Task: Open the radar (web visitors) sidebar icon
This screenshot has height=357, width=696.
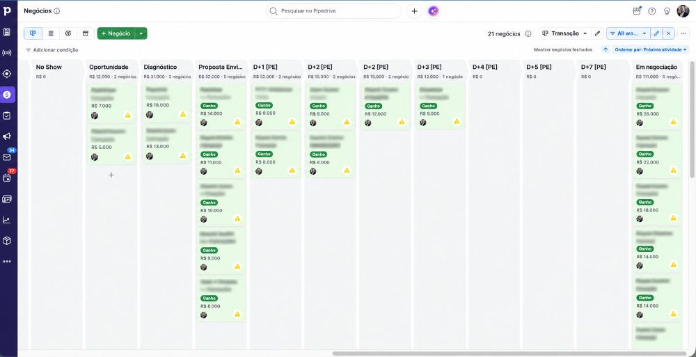Action: (7, 53)
